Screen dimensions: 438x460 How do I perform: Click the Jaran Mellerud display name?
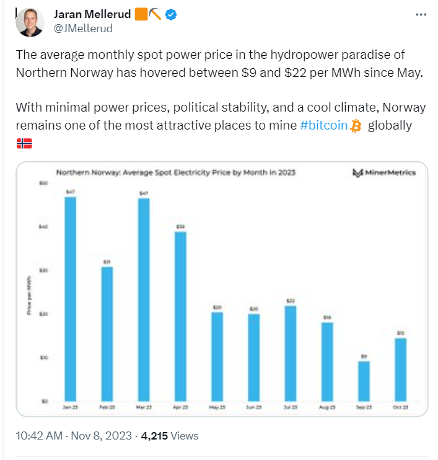coord(92,14)
